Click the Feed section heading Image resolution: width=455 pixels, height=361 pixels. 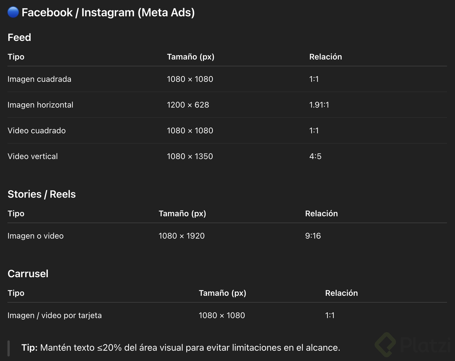point(19,37)
